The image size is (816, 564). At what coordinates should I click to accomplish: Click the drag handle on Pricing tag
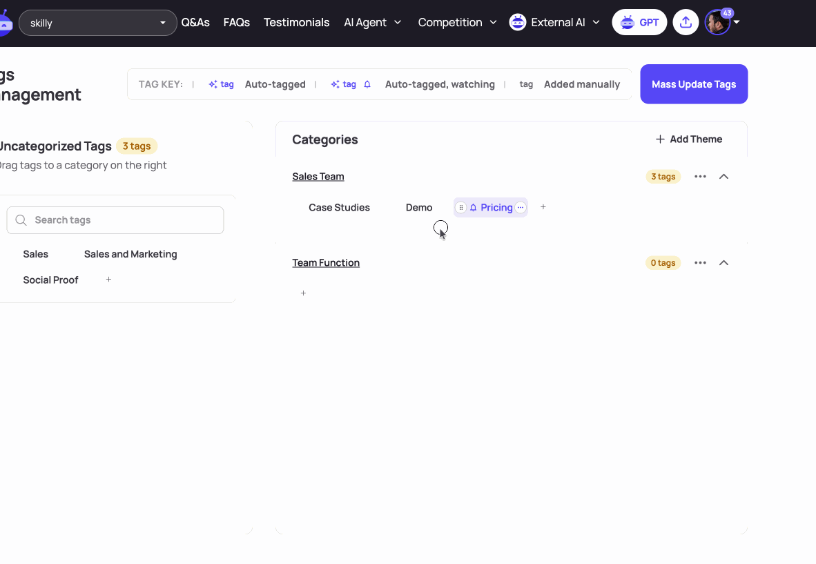pyautogui.click(x=460, y=208)
